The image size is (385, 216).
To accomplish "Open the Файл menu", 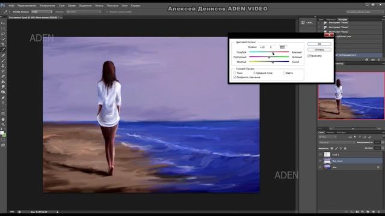I will click(x=11, y=5).
